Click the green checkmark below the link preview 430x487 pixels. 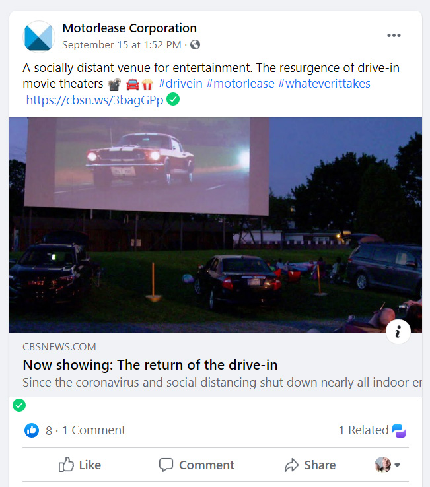(x=19, y=405)
